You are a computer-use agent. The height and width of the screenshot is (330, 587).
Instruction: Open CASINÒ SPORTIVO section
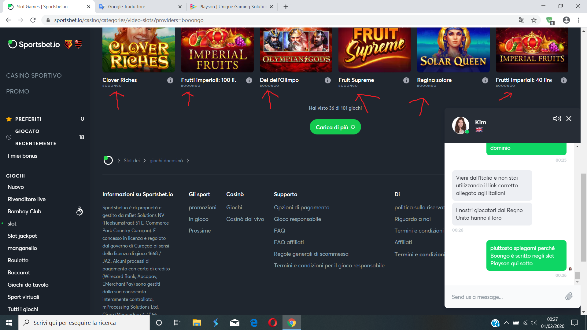point(34,75)
